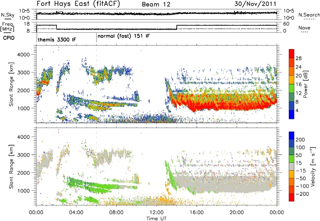Click the noise sky trace in top panel
This screenshot has width=320, height=221.
pyautogui.click(x=156, y=14)
